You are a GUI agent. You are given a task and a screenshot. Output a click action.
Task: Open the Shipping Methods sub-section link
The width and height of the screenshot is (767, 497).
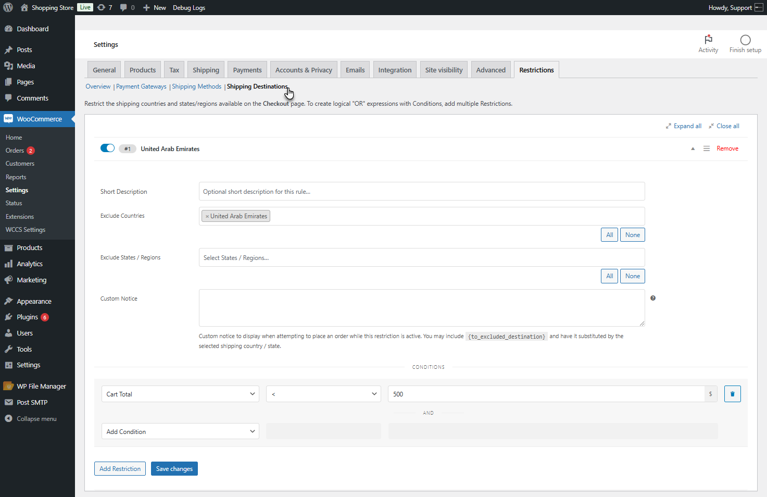pos(196,86)
